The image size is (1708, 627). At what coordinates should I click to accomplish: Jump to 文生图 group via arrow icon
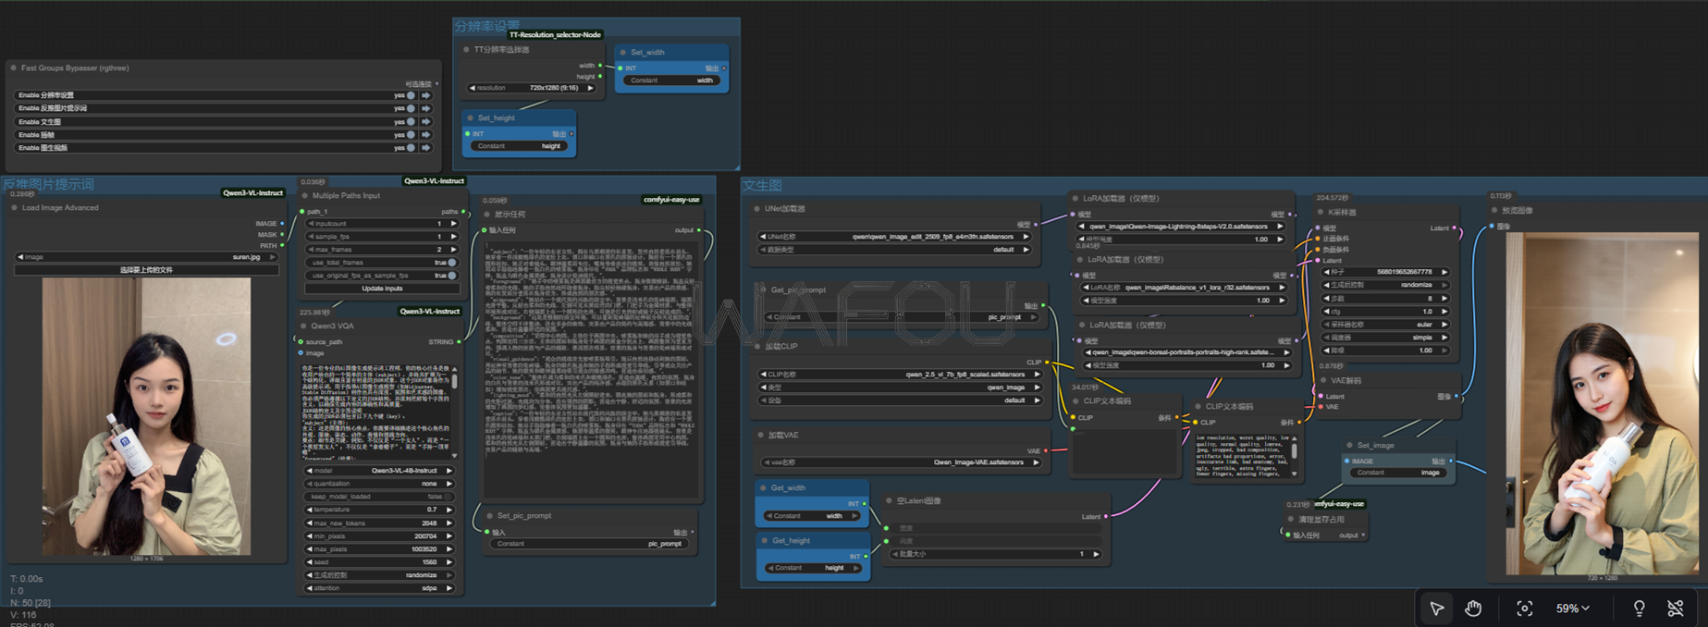426,121
